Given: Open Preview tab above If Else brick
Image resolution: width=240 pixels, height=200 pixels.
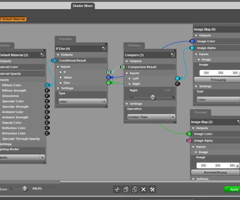Looking at the screenshot, I should pyautogui.click(x=65, y=39).
